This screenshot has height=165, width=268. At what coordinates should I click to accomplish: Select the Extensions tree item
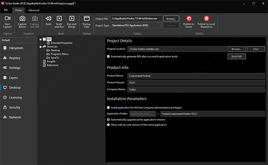tap(53, 65)
